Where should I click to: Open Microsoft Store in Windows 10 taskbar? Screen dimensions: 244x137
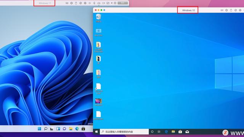click(x=180, y=132)
